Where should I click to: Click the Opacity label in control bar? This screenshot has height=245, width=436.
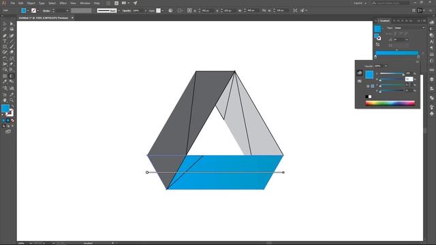coord(127,11)
